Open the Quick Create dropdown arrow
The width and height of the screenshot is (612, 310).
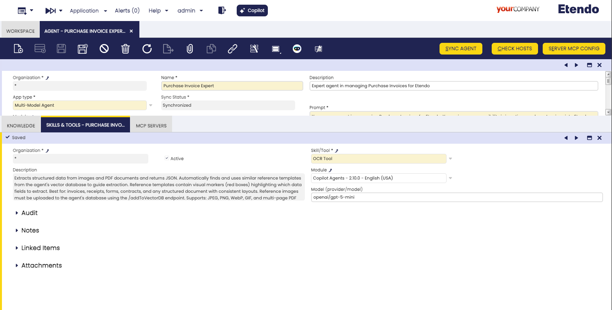point(32,11)
